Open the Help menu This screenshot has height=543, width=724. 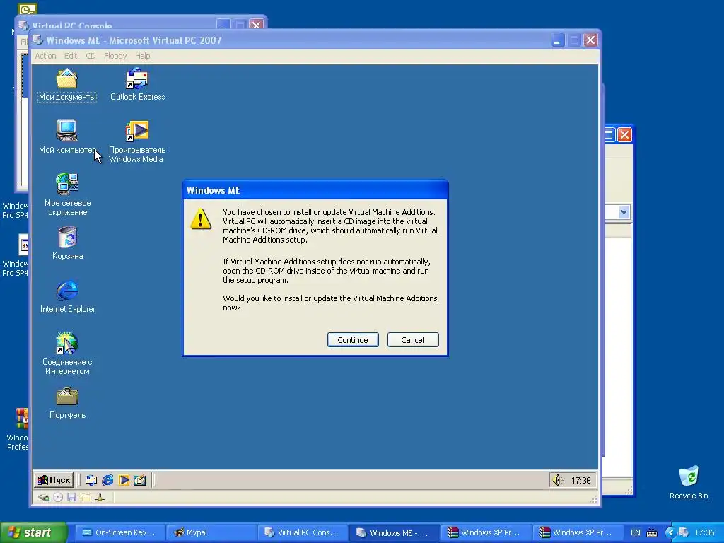[142, 56]
